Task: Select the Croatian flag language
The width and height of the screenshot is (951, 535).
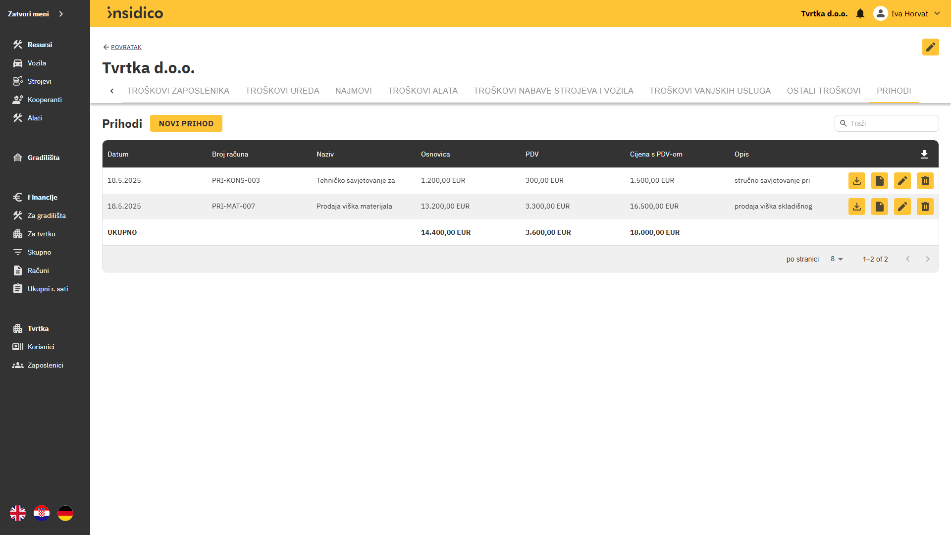Action: (x=42, y=513)
